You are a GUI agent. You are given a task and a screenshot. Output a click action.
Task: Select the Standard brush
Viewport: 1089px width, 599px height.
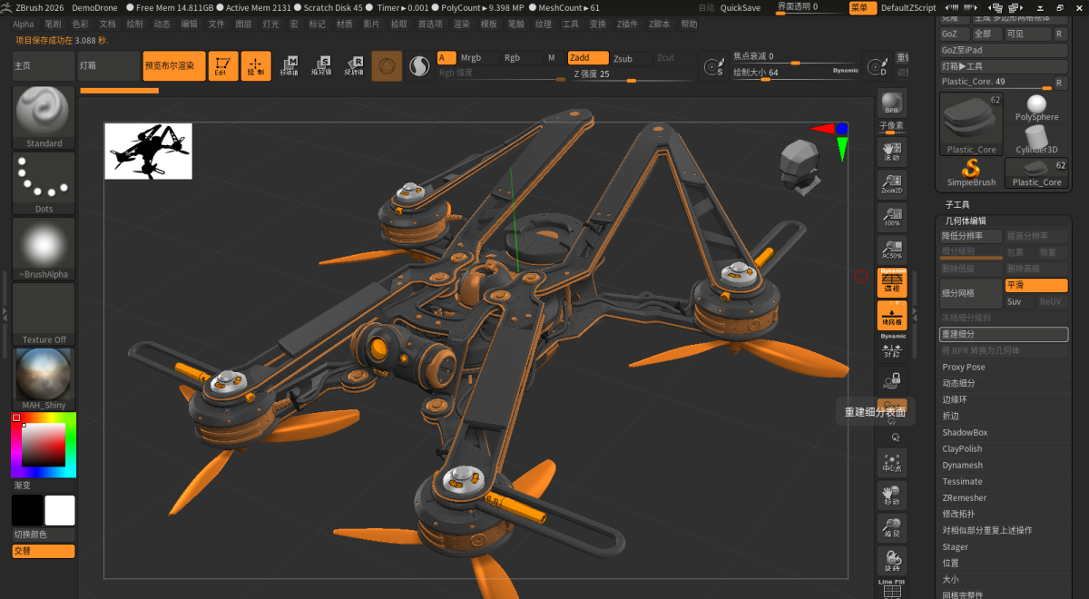pos(42,112)
